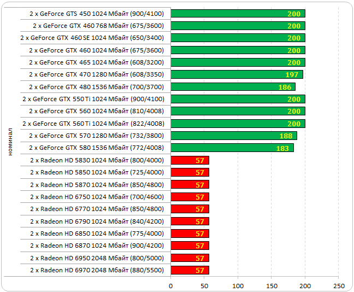
Task: Click the Radeon HD 6950 2048 Мбайт label
Action: 97,258
